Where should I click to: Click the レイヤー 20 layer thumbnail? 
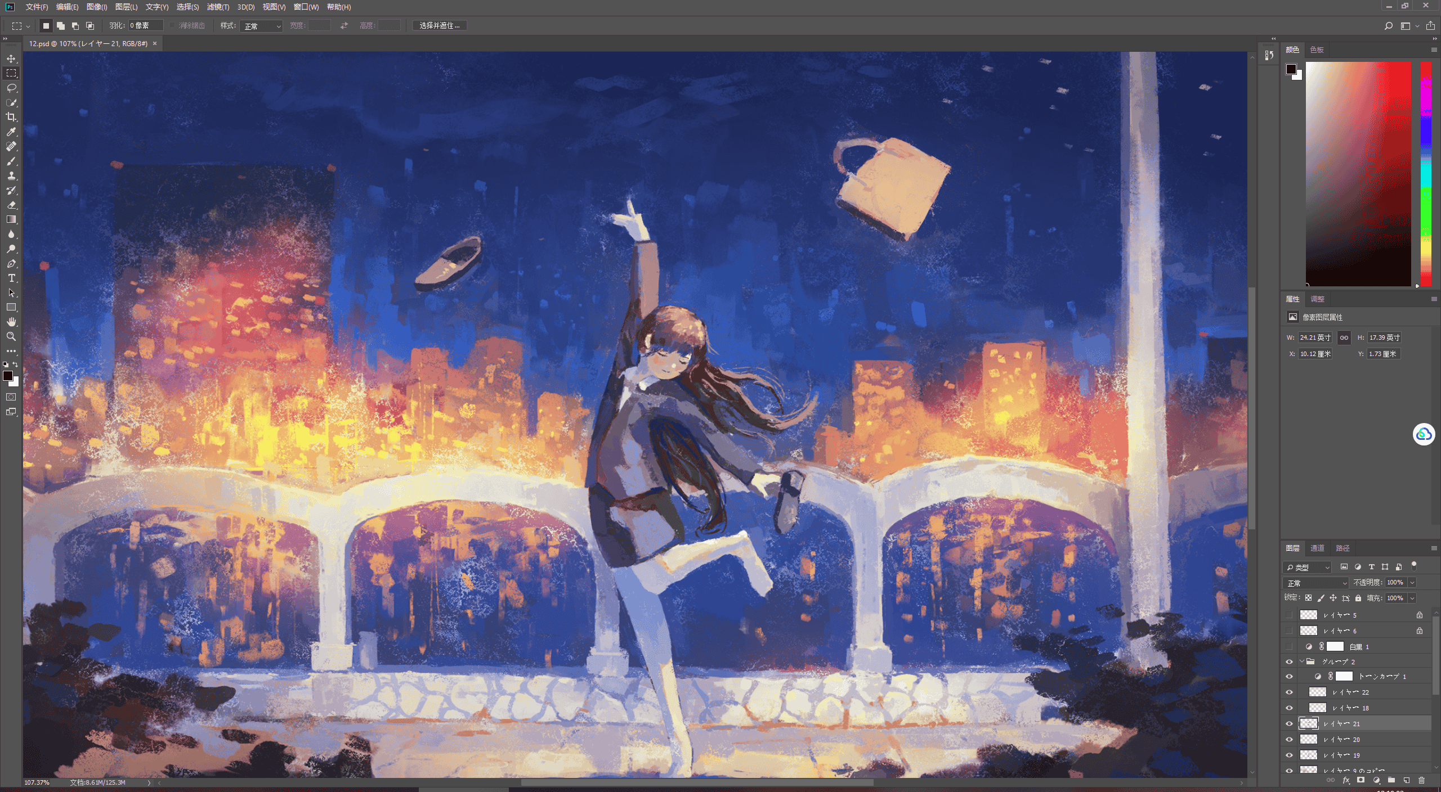[1308, 740]
